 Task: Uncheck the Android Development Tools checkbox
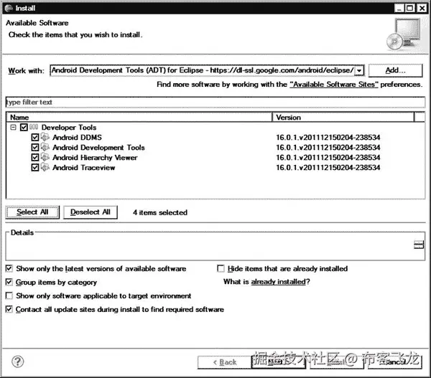pos(35,147)
